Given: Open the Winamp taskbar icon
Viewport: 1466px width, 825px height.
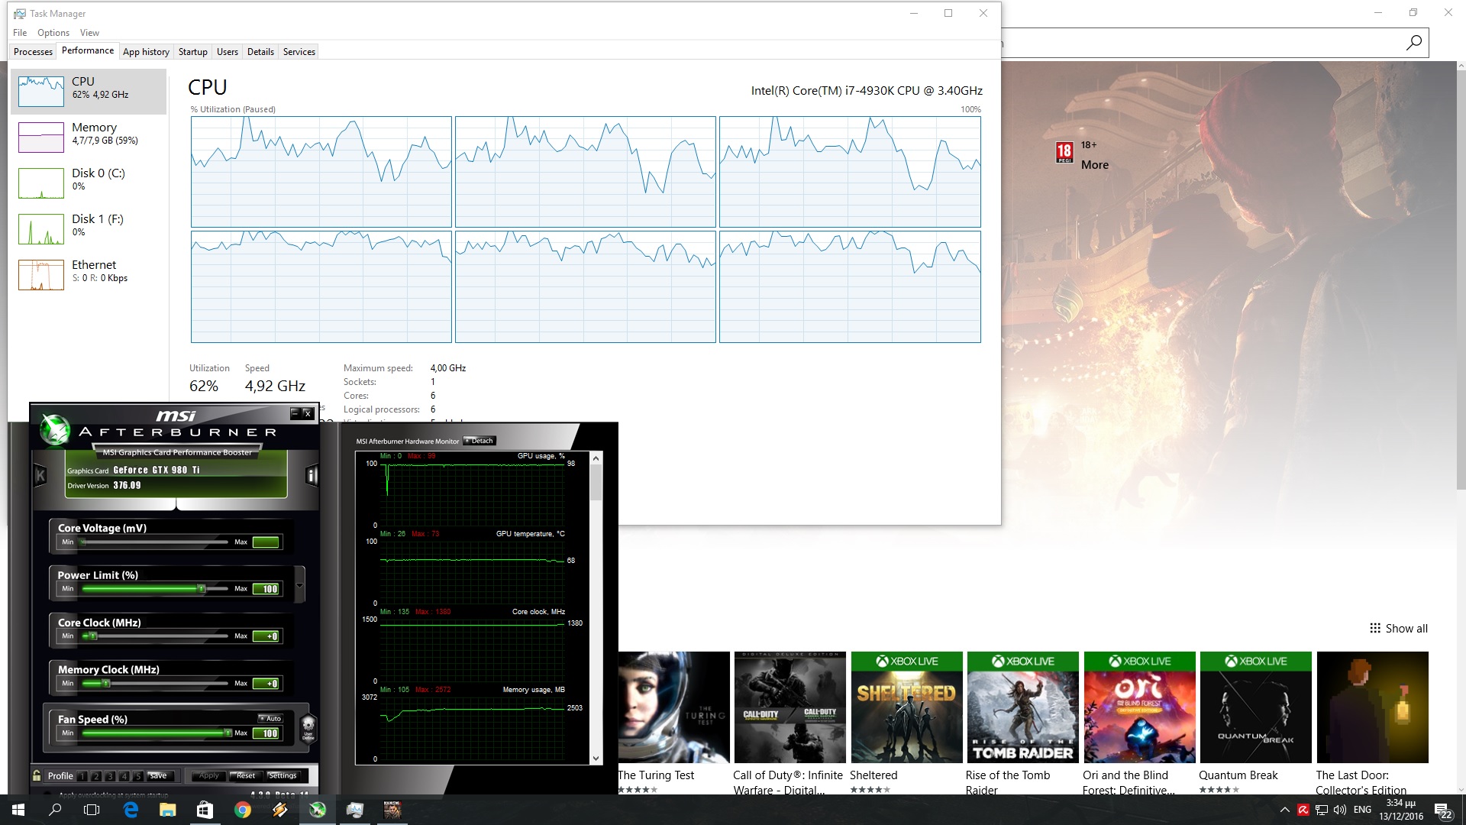Looking at the screenshot, I should tap(279, 810).
